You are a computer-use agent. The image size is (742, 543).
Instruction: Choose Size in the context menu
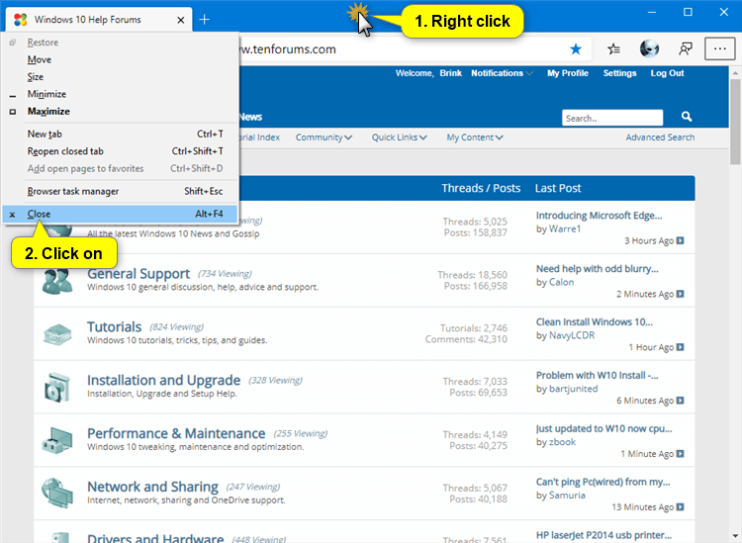(120, 76)
